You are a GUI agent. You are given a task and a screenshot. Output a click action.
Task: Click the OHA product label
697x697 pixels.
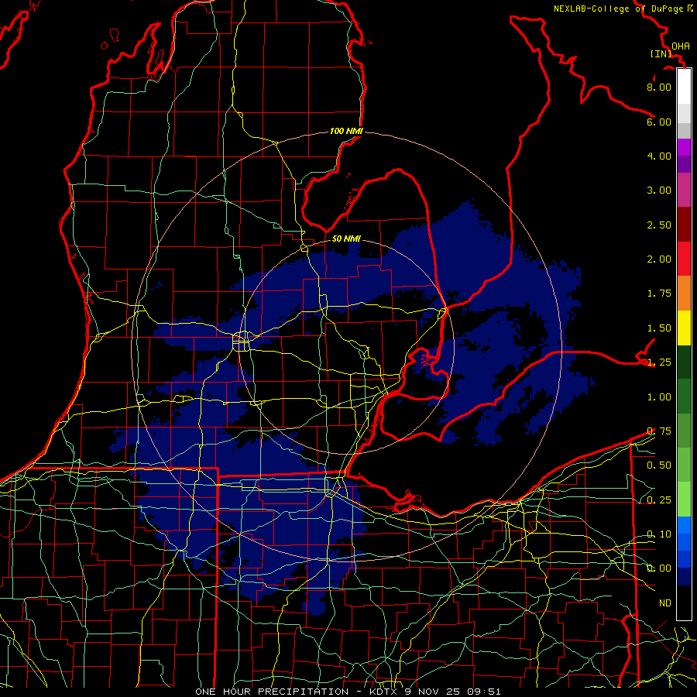[681, 46]
